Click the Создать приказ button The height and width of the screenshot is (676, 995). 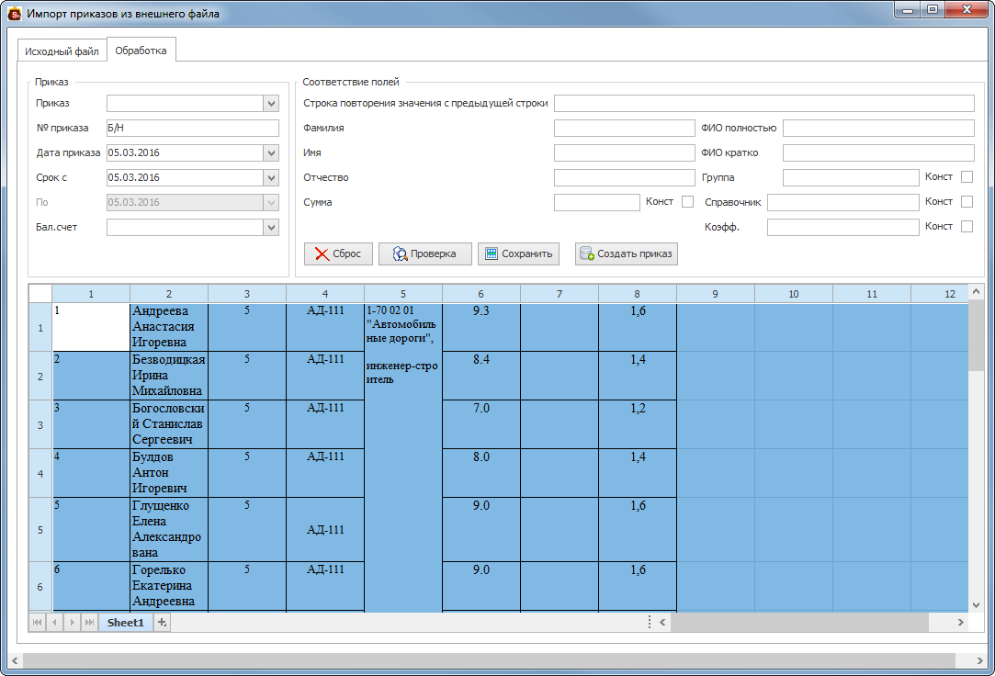click(x=627, y=253)
